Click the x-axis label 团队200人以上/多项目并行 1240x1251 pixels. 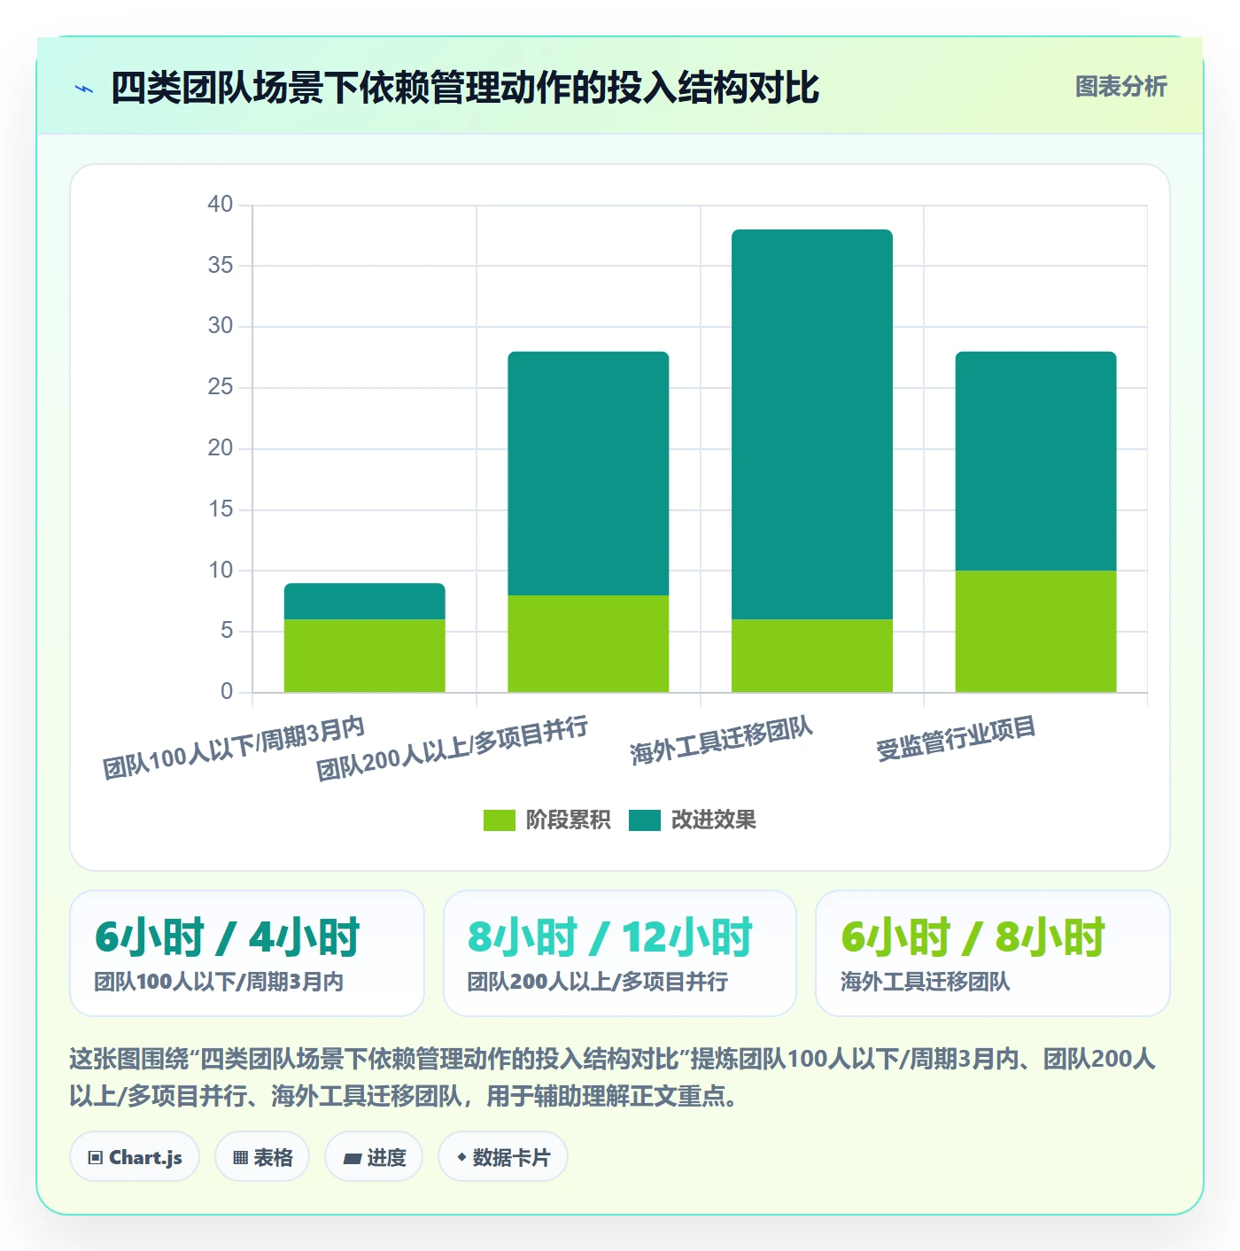[x=453, y=750]
